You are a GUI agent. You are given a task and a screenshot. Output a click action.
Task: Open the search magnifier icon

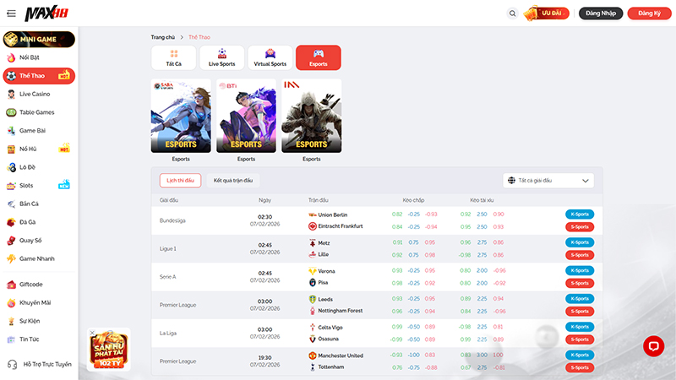click(512, 14)
